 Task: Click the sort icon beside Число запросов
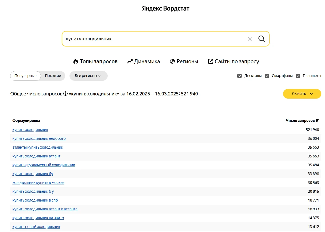317,121
